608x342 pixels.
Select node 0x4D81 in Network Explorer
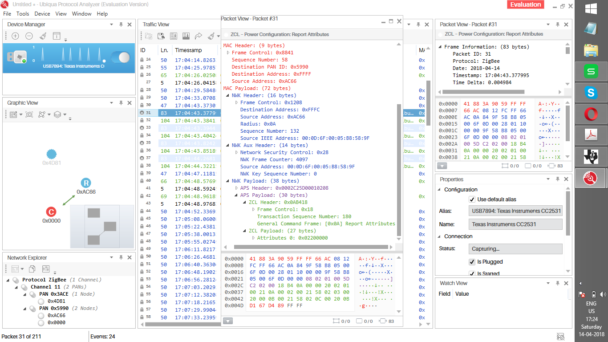(x=56, y=301)
